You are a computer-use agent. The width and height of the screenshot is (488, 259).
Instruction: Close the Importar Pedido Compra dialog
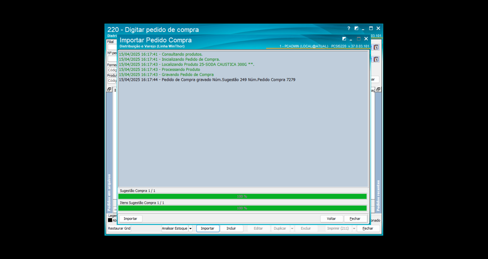coord(366,39)
